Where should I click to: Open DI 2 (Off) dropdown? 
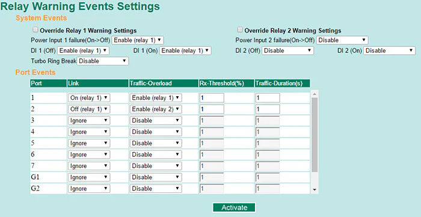(287, 50)
